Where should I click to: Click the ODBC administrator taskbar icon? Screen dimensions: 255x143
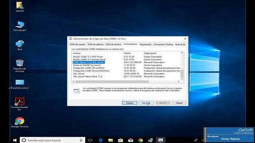click(161, 140)
